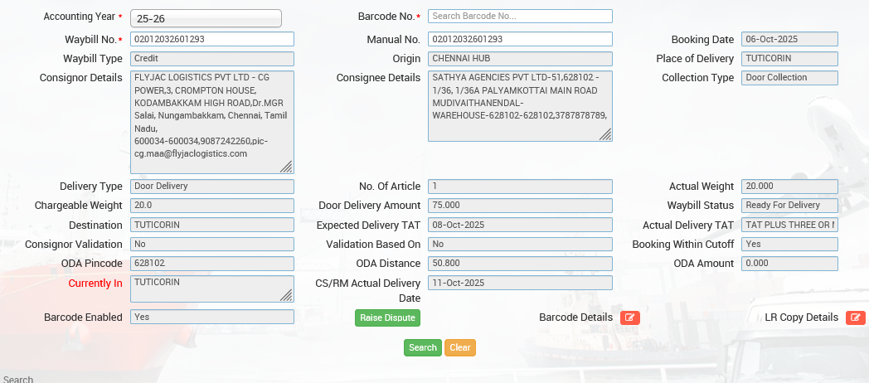Grab Currently In textarea resize handle

(x=286, y=295)
